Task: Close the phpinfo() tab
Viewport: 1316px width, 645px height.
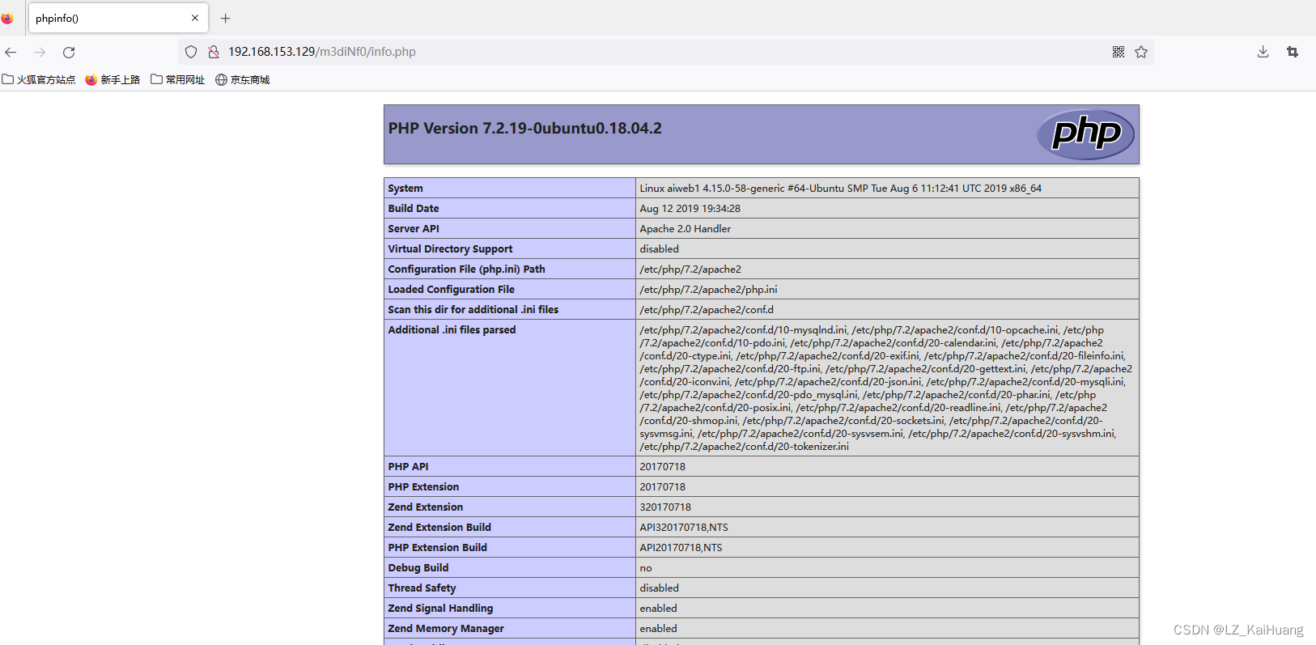Action: (195, 18)
